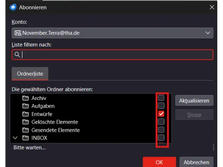The image size is (223, 167).
Task: Tick the checkbox for Gesendete Elemente
Action: tap(161, 130)
